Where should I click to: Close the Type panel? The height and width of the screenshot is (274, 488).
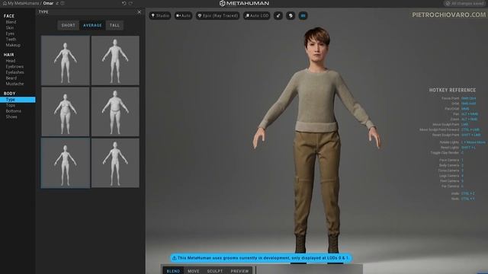[139, 12]
